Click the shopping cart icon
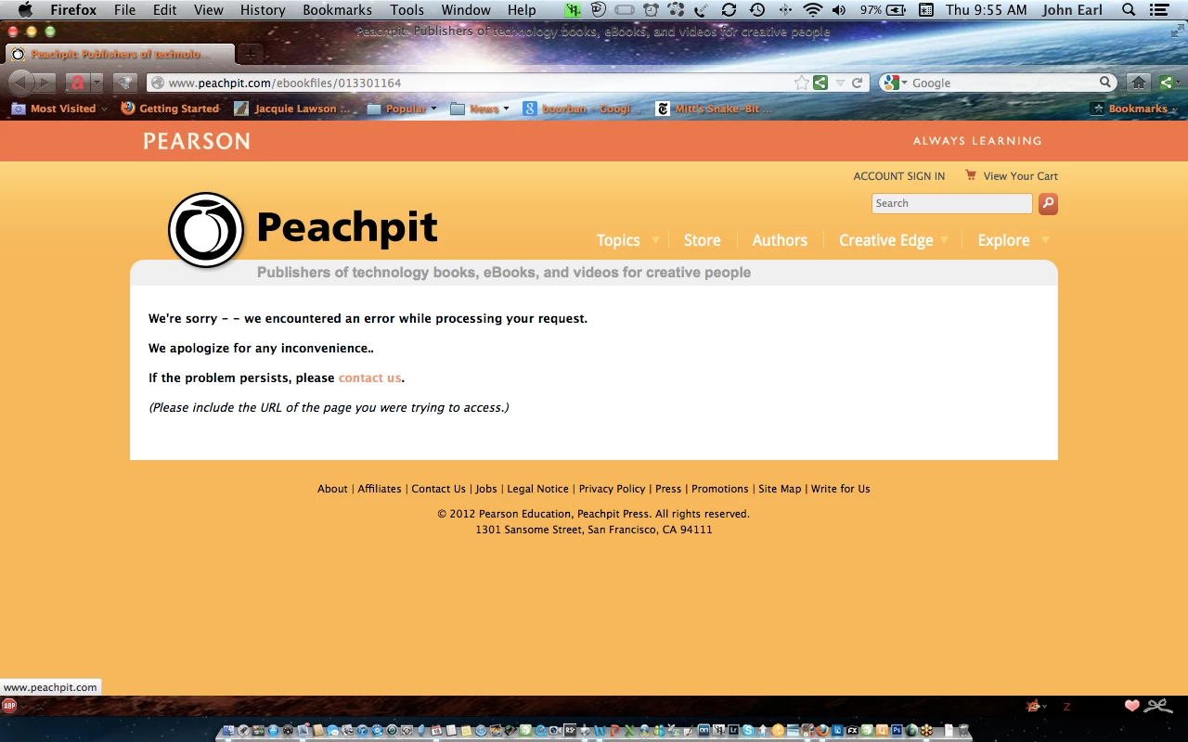The image size is (1188, 742). (971, 175)
